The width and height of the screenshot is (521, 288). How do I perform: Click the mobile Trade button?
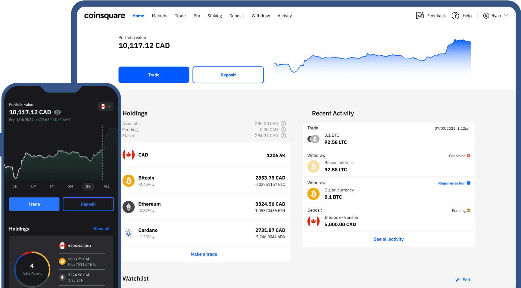click(34, 204)
